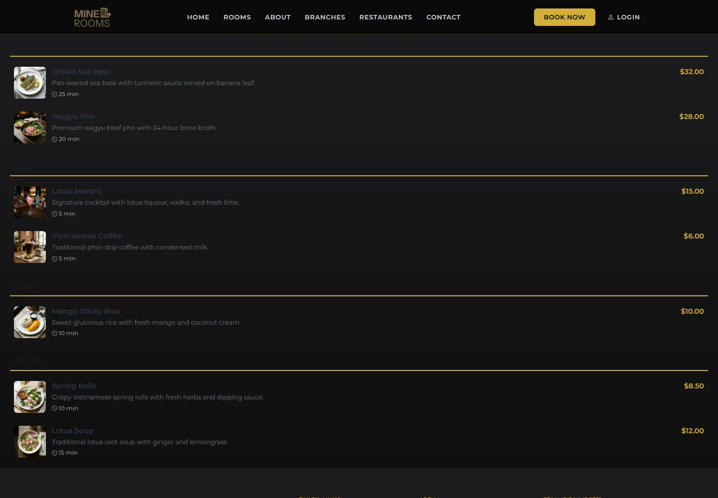View the Lotus Martini thumbnail

30,202
